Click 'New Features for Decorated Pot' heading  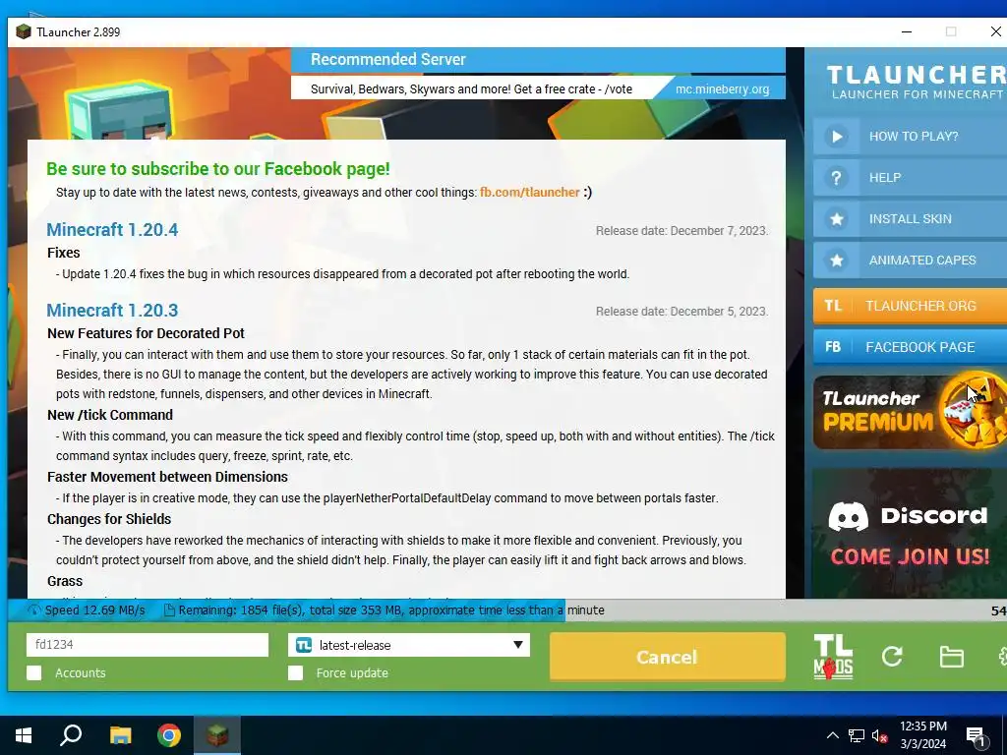pos(146,333)
